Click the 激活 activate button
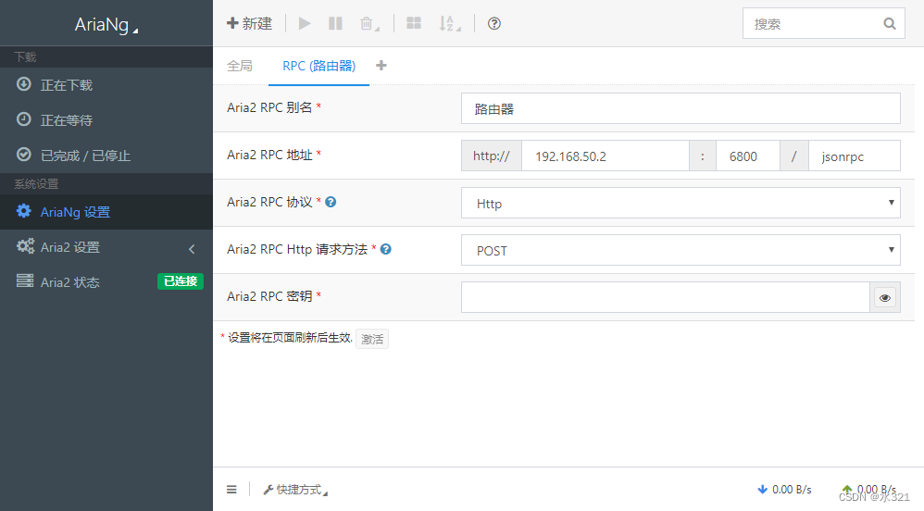 coord(372,339)
